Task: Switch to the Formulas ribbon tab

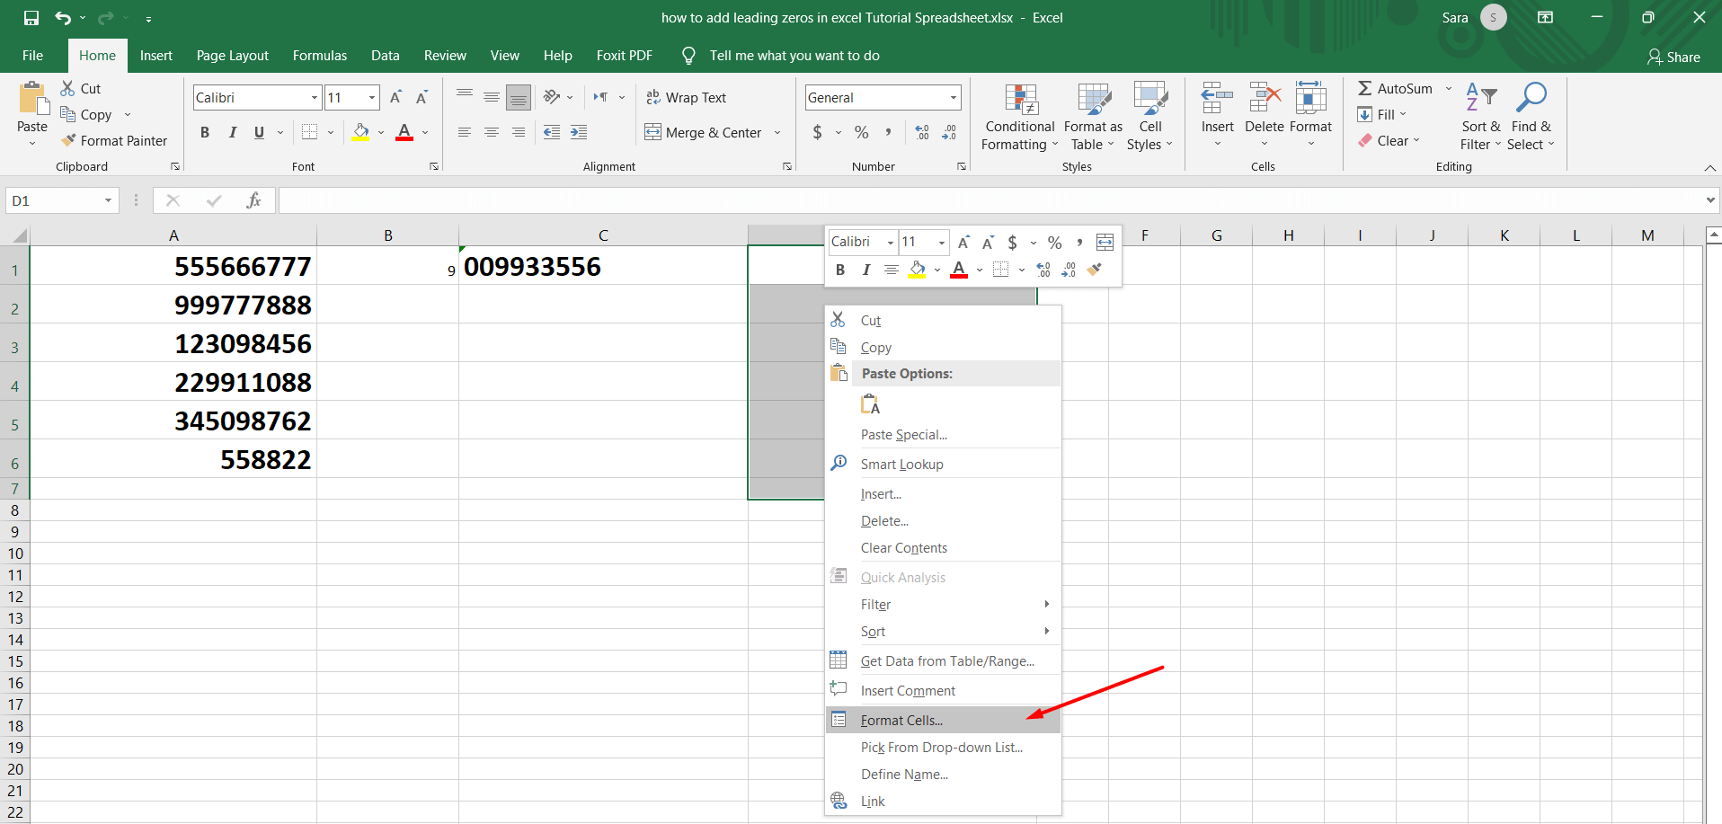Action: (x=319, y=55)
